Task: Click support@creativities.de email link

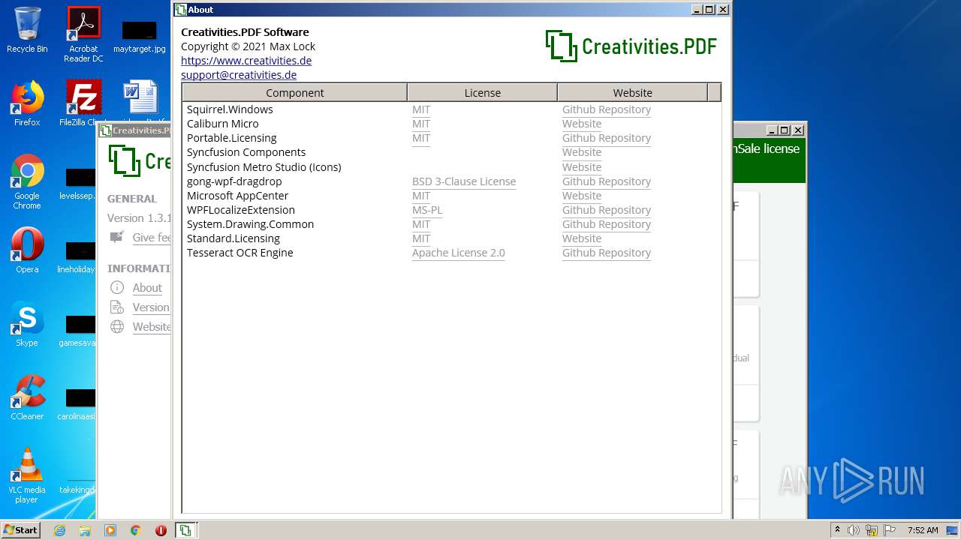Action: coord(239,75)
